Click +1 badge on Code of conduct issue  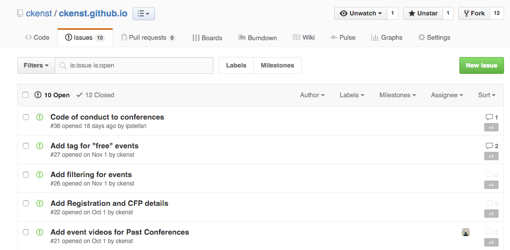coord(491,127)
